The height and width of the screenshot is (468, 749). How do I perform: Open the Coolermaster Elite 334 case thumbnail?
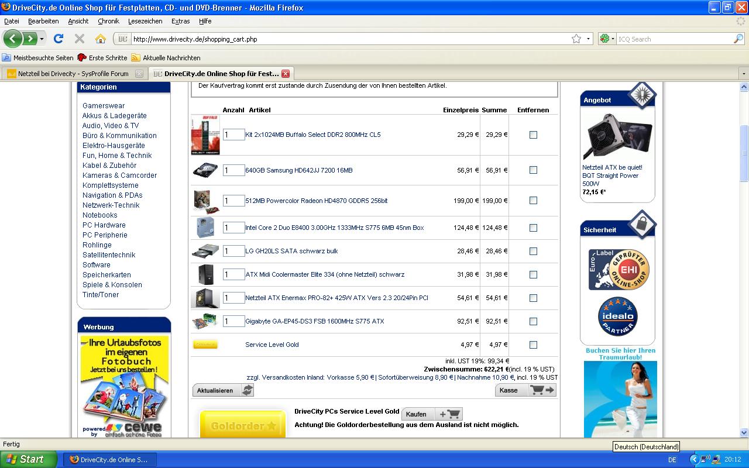[205, 274]
